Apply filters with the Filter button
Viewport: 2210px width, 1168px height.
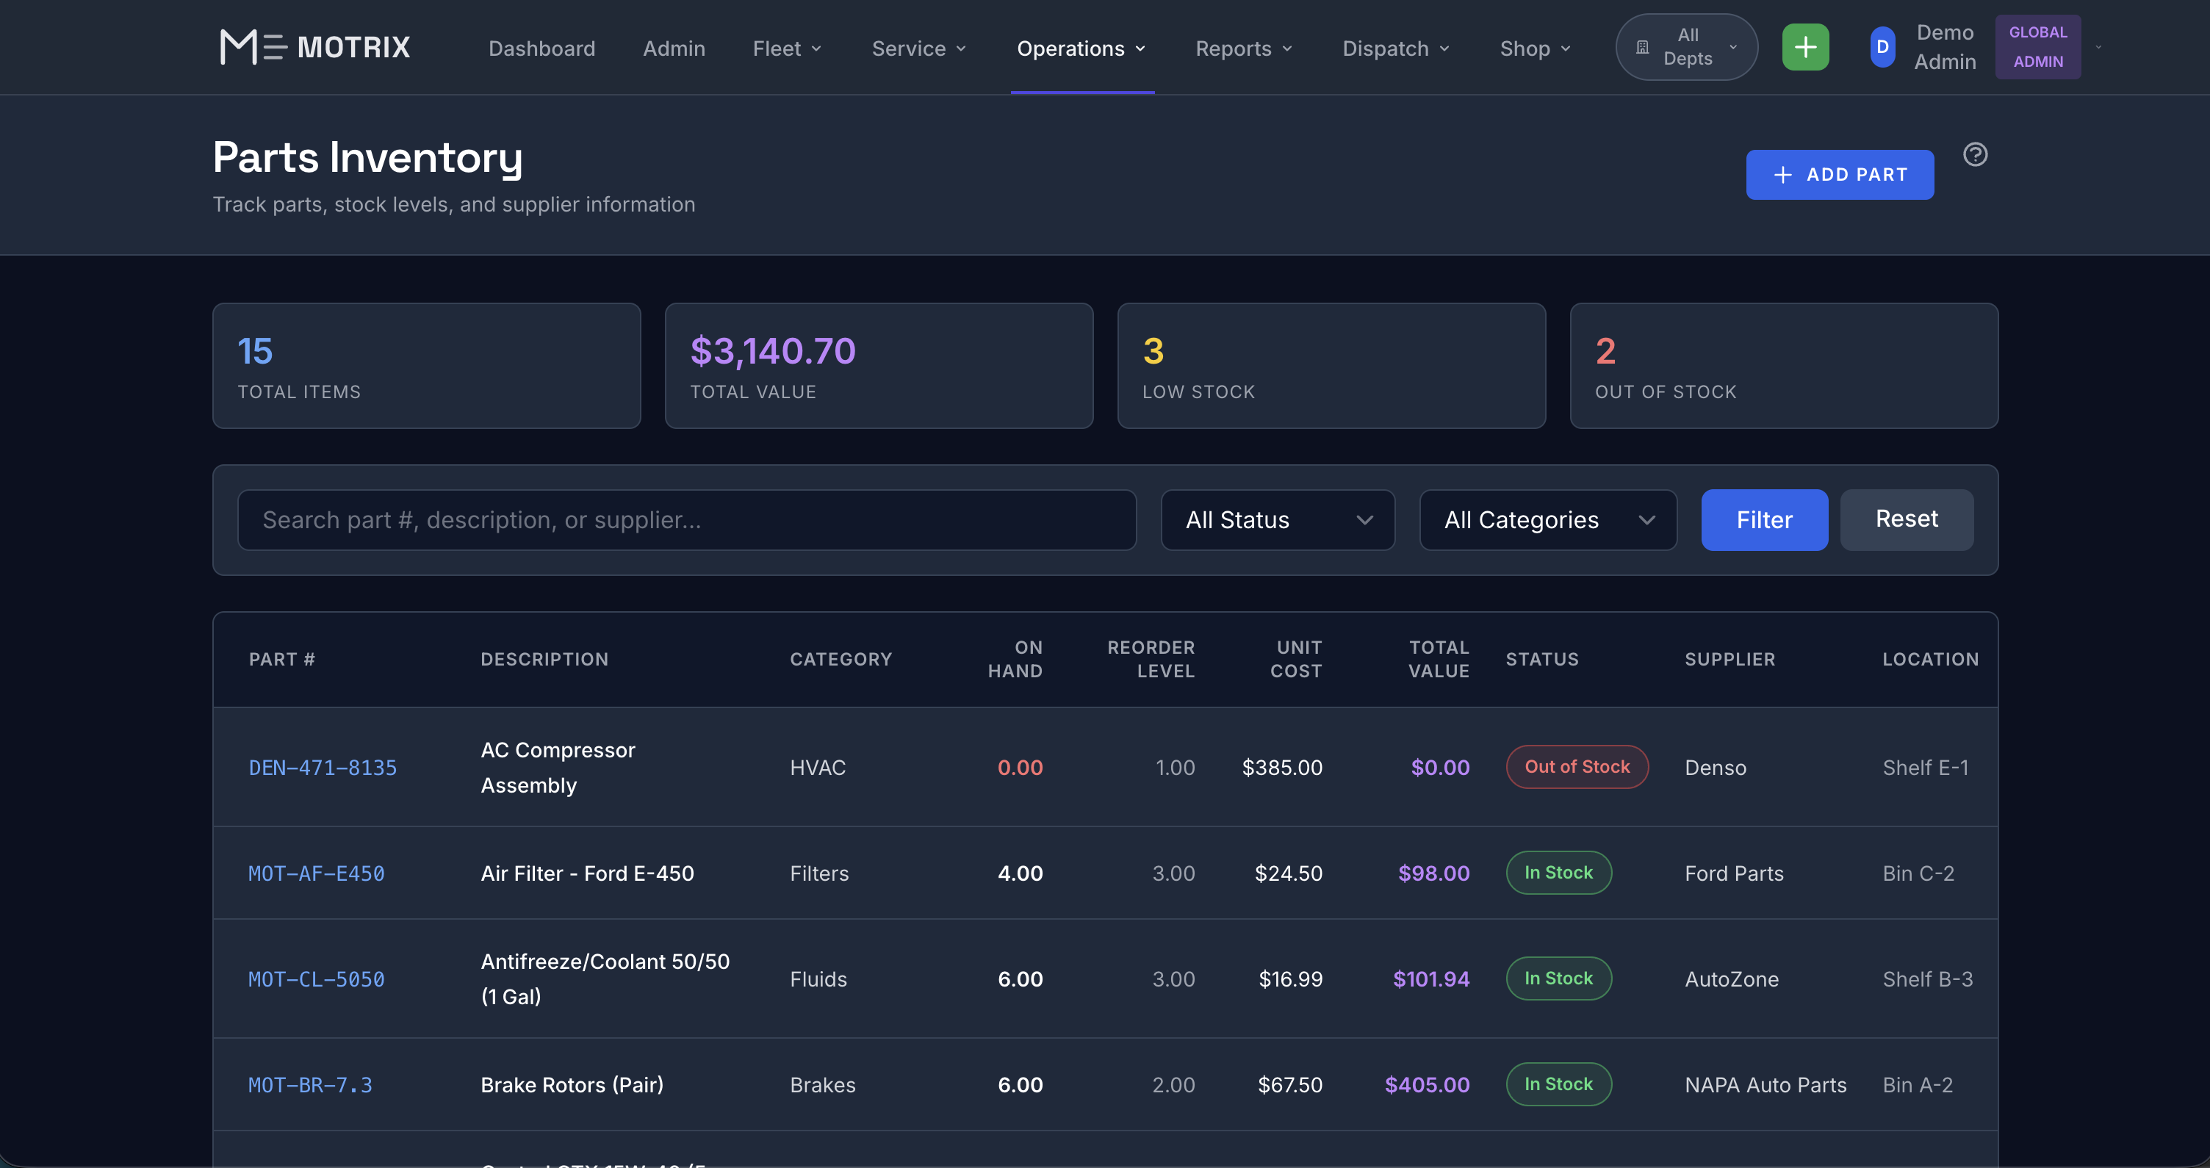(x=1764, y=519)
